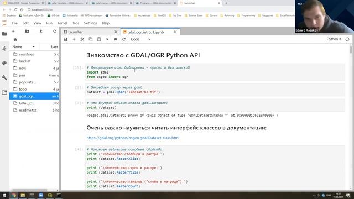Image resolution: width=354 pixels, height=199 pixels.
Task: Open the running sessions sidebar icon
Action: [x=4, y=49]
